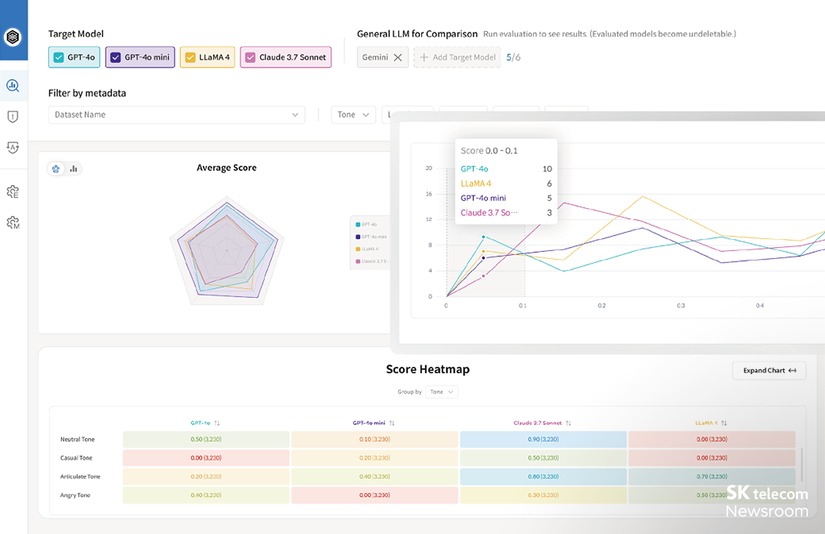825x534 pixels.
Task: Open the Dataset Name dropdown
Action: pos(176,115)
